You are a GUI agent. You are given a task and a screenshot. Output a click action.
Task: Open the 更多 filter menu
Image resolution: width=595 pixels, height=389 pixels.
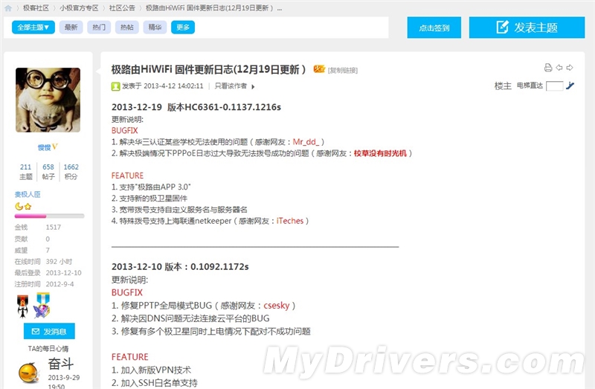(183, 28)
